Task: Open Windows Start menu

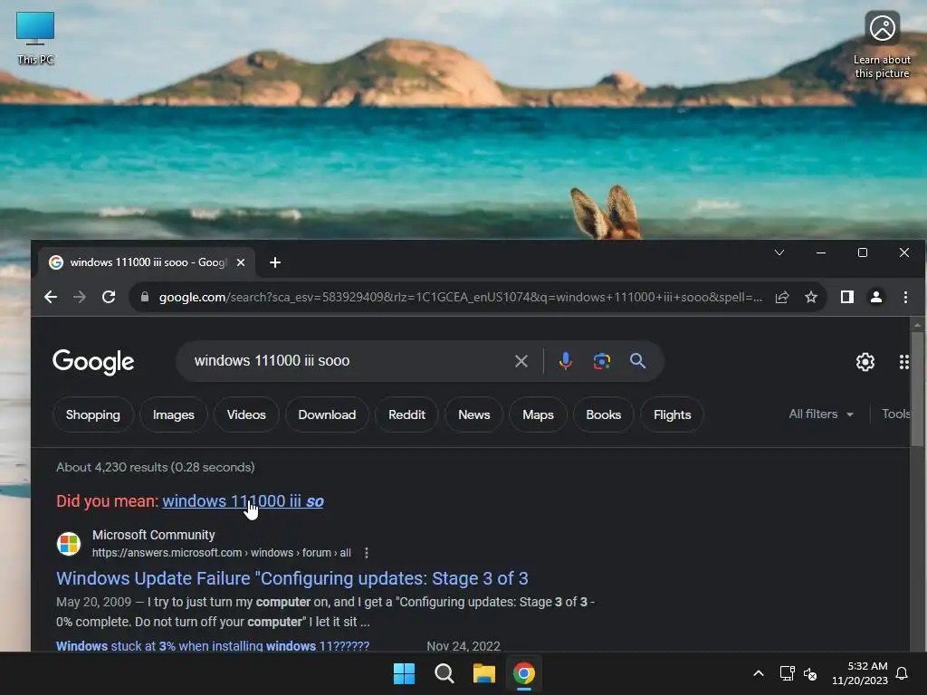Action: coord(405,673)
